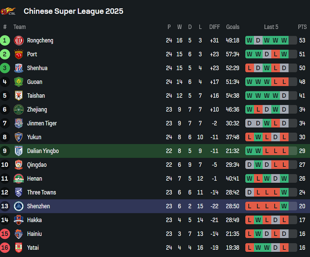Click the Chinese Super League 2025 title

[74, 11]
